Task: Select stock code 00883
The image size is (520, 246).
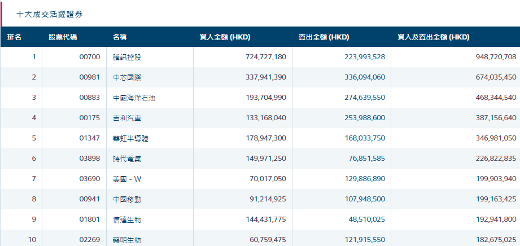Action: (x=90, y=98)
